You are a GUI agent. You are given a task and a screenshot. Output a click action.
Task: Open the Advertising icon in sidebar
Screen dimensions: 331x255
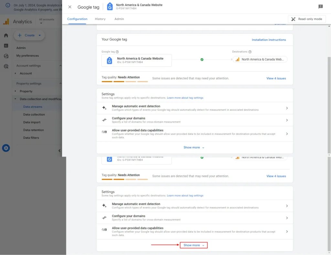(x=6, y=66)
